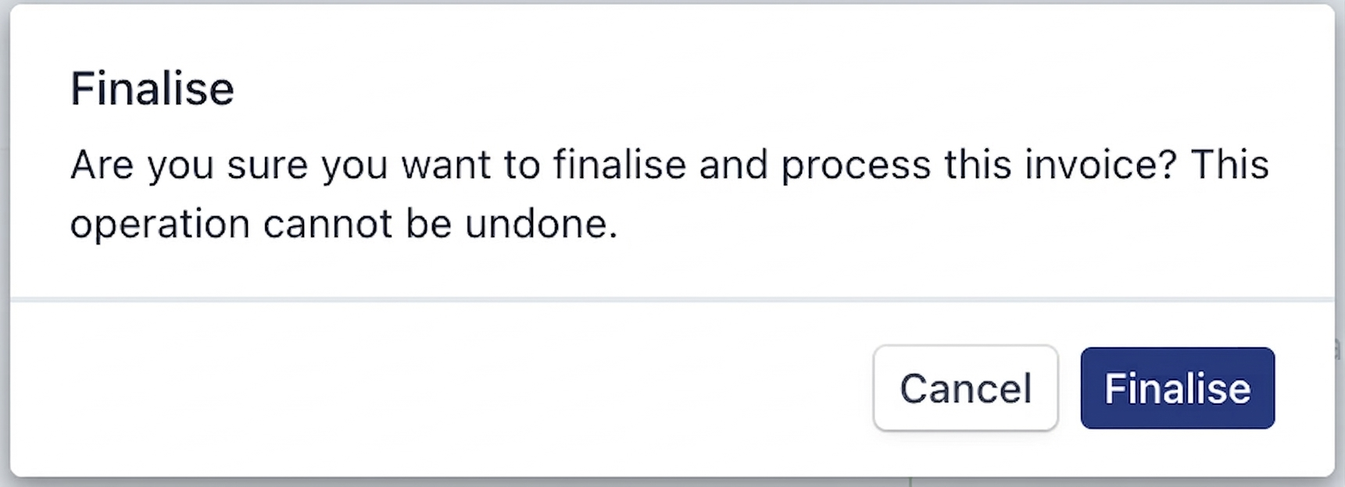Click the word "to" in the message
1345x487 pixels.
coord(522,165)
